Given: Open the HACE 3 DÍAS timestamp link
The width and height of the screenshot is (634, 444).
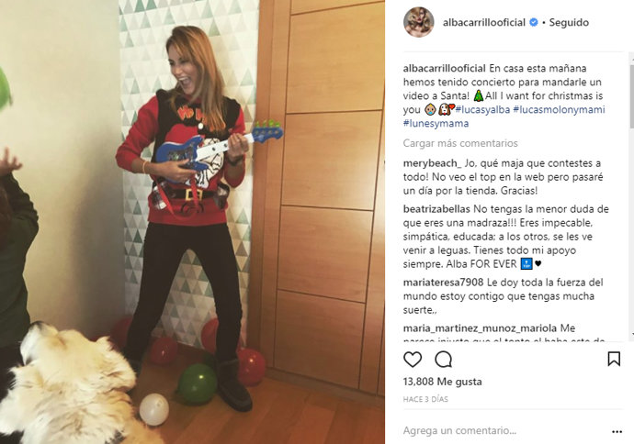Looking at the screenshot, I should click(x=425, y=399).
